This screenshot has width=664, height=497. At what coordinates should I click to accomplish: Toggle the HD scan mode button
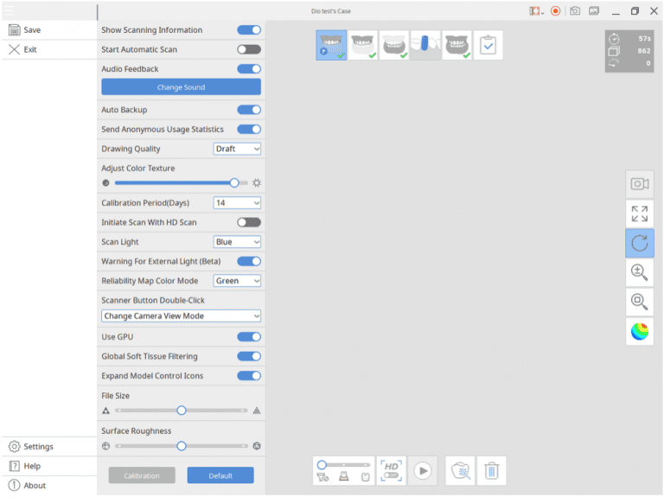[391, 471]
